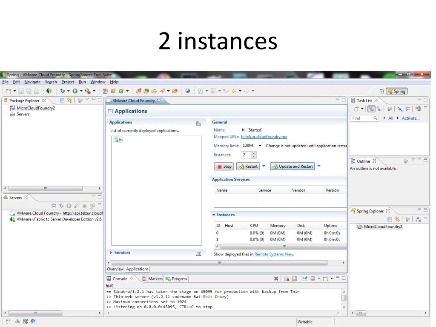
Task: Open the Window menu
Action: pos(98,82)
